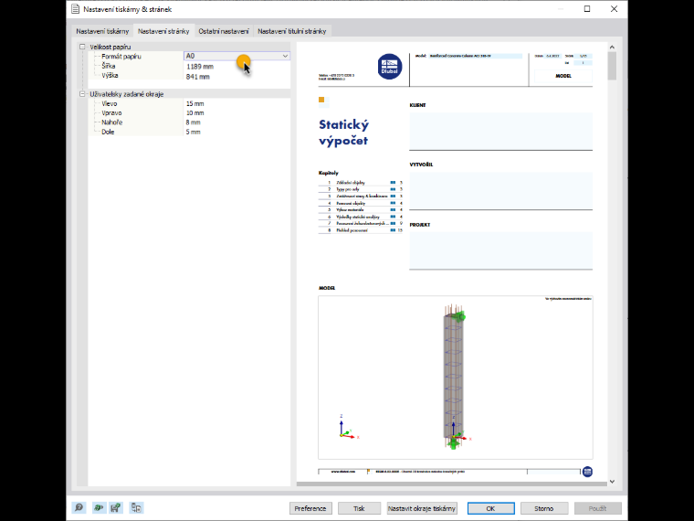The height and width of the screenshot is (521, 694).
Task: Maximize the dialog window
Action: click(x=587, y=9)
